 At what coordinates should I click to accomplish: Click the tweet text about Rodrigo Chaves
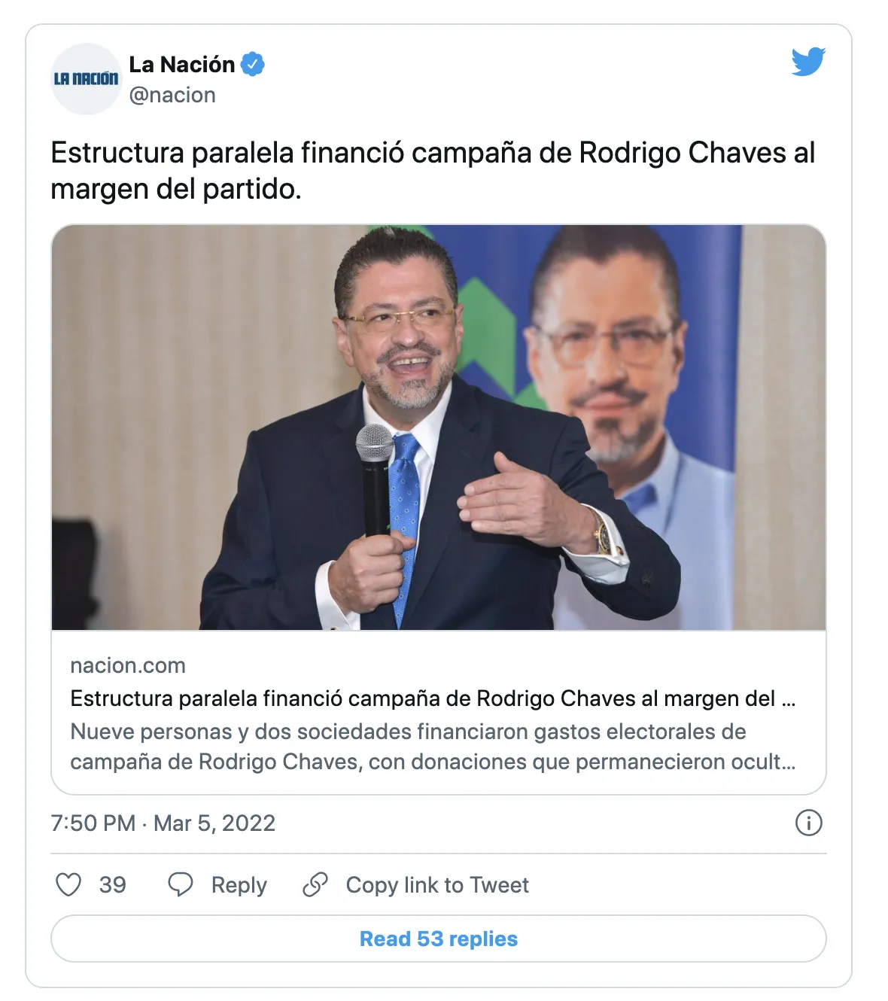[433, 171]
